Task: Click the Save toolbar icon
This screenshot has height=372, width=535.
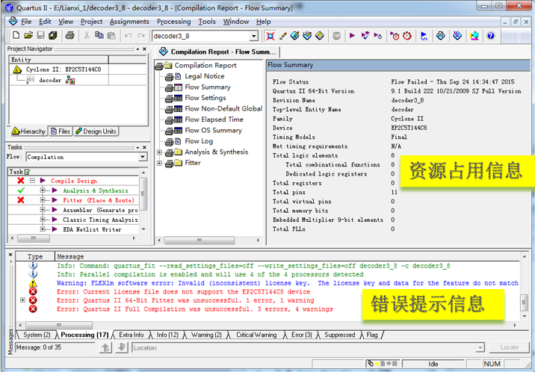Action: (40, 35)
